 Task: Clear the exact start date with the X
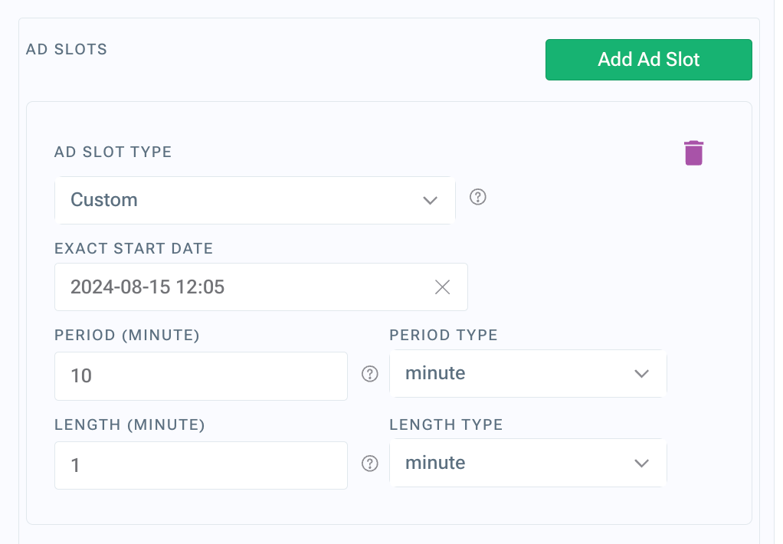click(442, 287)
